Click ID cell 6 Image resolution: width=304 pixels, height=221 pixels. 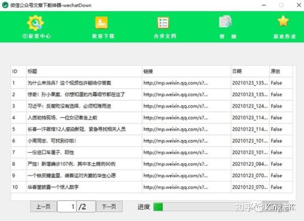(x=19, y=141)
